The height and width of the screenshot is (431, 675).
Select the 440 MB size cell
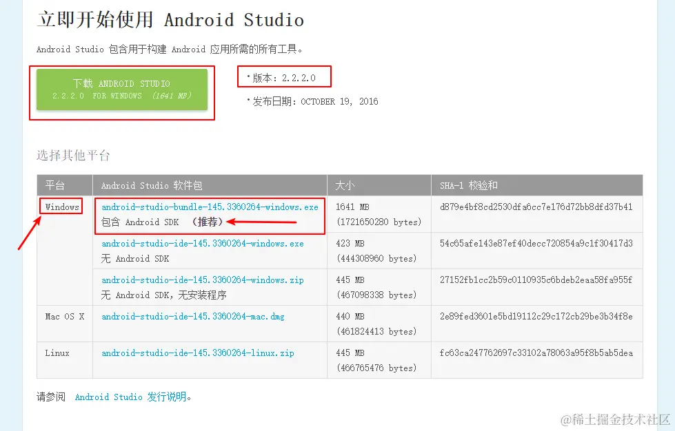point(379,324)
